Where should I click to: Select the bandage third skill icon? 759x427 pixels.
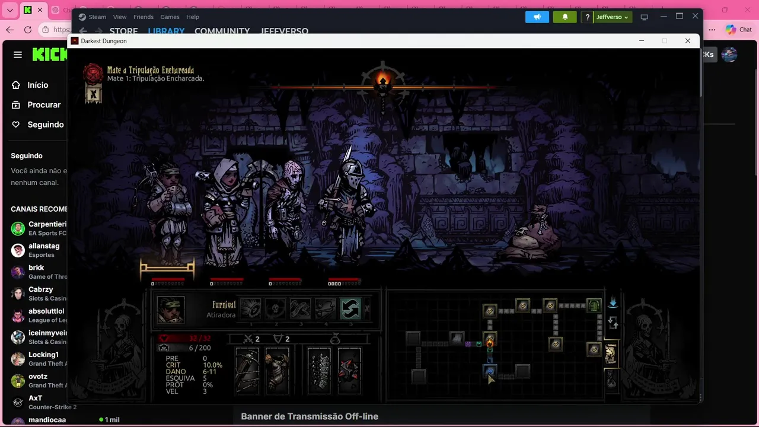pos(300,309)
